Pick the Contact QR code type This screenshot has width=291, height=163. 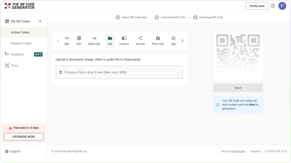pos(124,40)
